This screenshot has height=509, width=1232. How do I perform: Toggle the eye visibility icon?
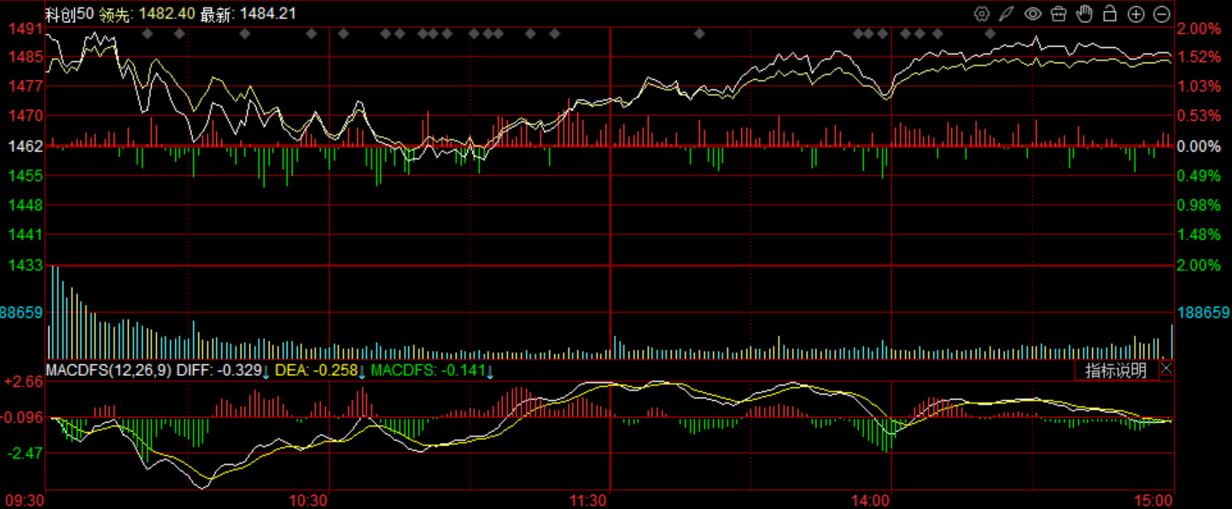(1033, 14)
